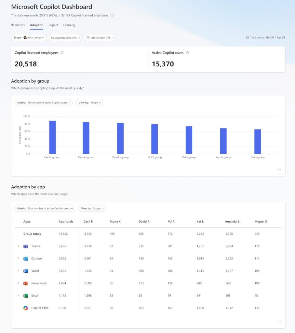Click the Outlook total 6,062
Viewport: 295px width, 333px height.
pos(62,259)
